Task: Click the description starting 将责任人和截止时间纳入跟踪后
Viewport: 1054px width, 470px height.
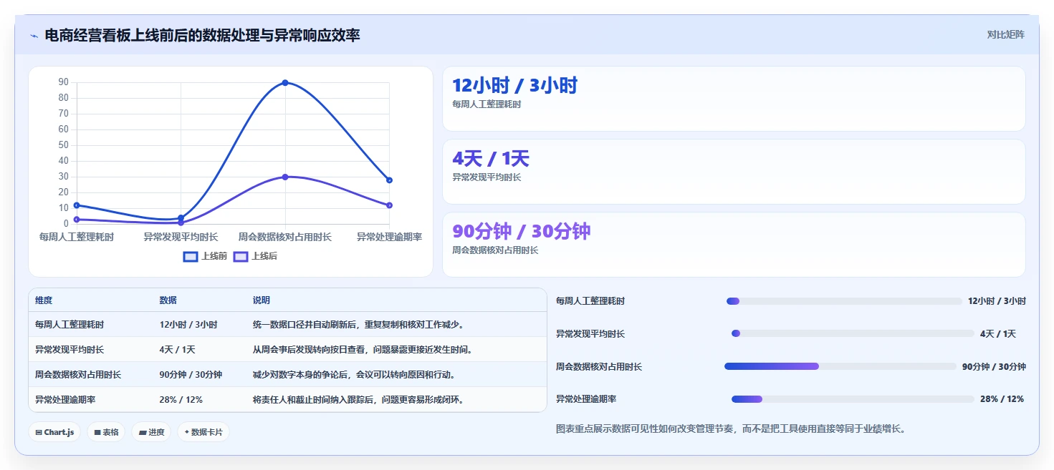Action: point(358,400)
